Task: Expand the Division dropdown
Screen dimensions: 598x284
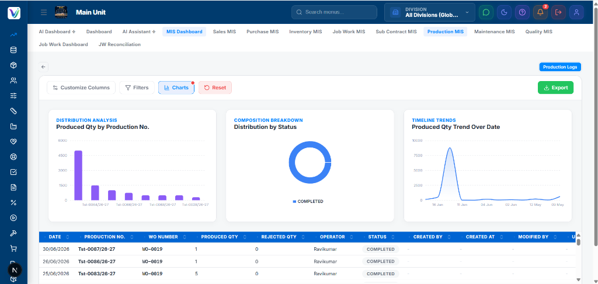Action: pyautogui.click(x=429, y=12)
